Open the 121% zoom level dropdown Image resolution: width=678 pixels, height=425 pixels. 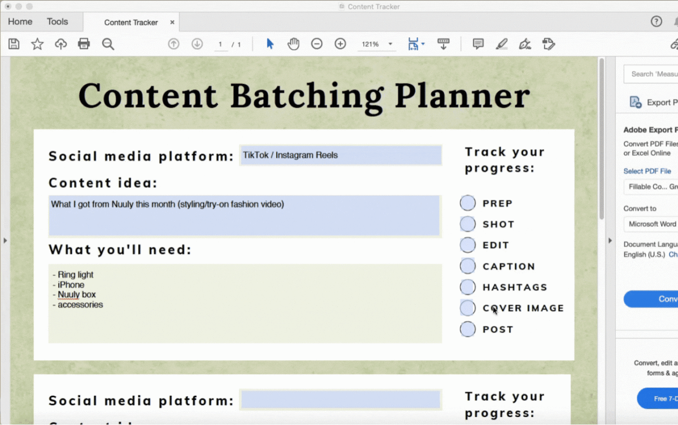point(390,44)
